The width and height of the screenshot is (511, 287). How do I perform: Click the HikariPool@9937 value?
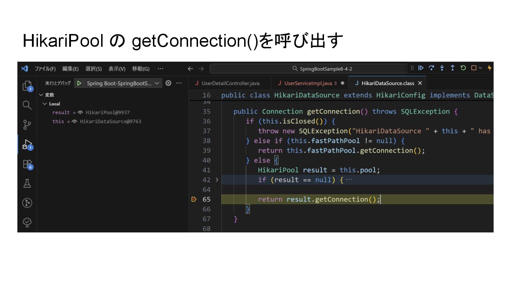pyautogui.click(x=108, y=112)
